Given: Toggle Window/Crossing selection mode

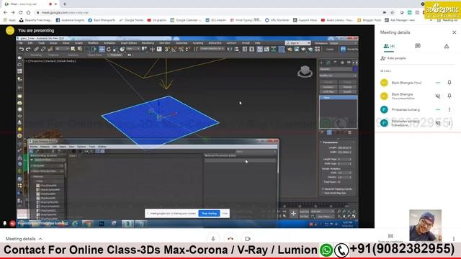Looking at the screenshot, I should [x=94, y=50].
